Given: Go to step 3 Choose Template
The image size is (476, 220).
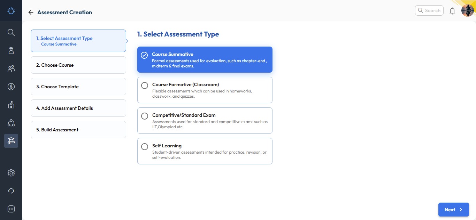Looking at the screenshot, I should click(78, 87).
